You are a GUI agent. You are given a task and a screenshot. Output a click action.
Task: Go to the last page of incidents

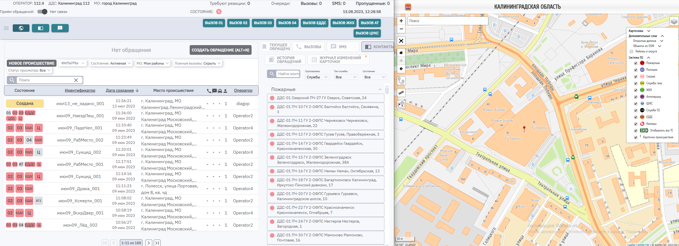coord(157,243)
